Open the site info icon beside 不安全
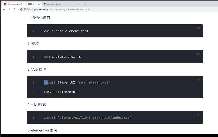 pyautogui.click(x=21, y=9)
